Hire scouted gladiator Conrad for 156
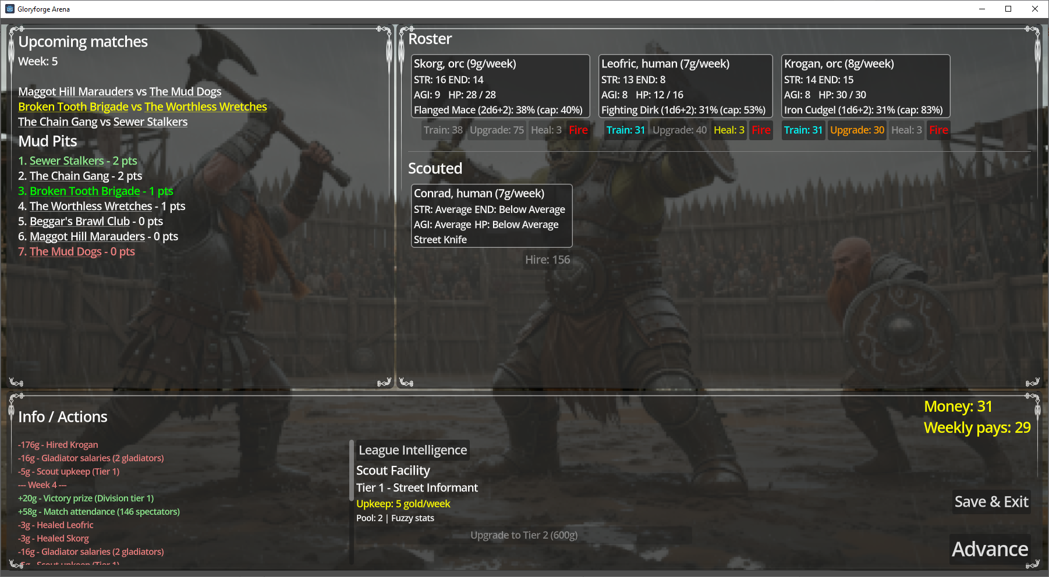1049x577 pixels. coord(547,260)
